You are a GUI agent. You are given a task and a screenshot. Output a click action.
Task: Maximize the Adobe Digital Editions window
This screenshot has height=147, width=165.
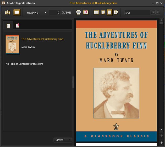pos(157,3)
